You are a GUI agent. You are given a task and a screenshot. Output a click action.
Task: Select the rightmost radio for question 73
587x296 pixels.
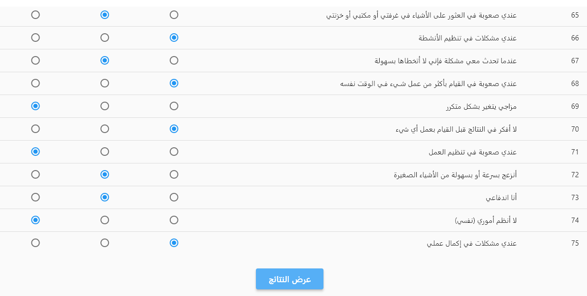coord(174,197)
